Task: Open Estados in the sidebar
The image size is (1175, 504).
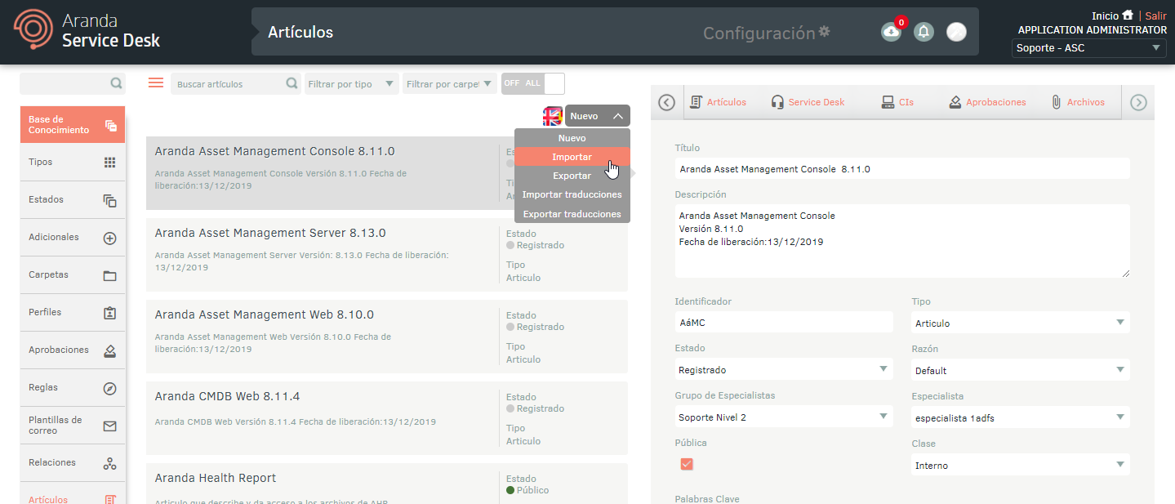Action: point(73,200)
